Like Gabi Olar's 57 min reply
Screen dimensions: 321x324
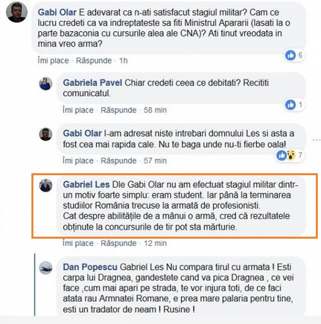[78, 161]
